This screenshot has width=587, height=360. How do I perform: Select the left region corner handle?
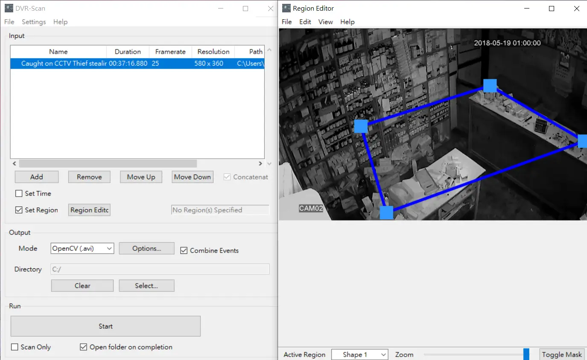pyautogui.click(x=361, y=126)
